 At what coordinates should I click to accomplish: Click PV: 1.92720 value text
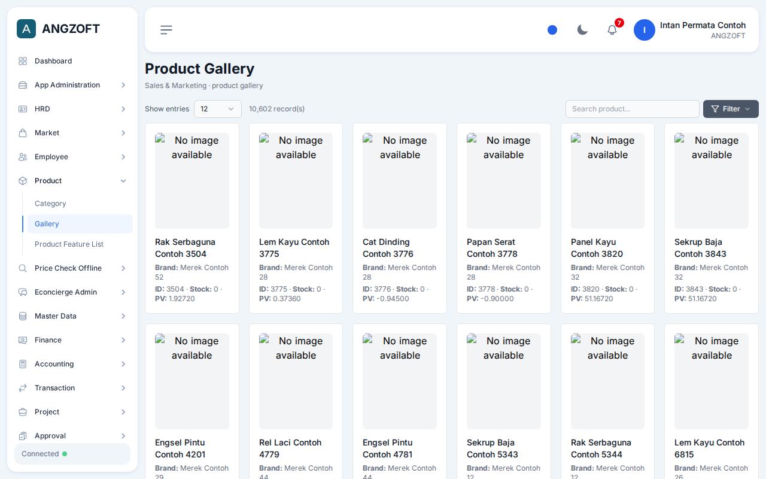(175, 299)
